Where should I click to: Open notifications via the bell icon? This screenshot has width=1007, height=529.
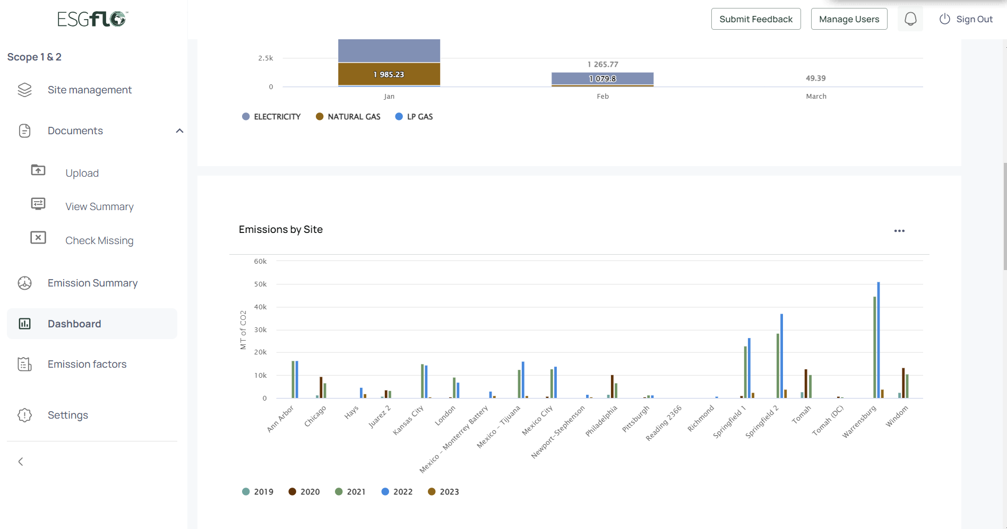click(910, 19)
